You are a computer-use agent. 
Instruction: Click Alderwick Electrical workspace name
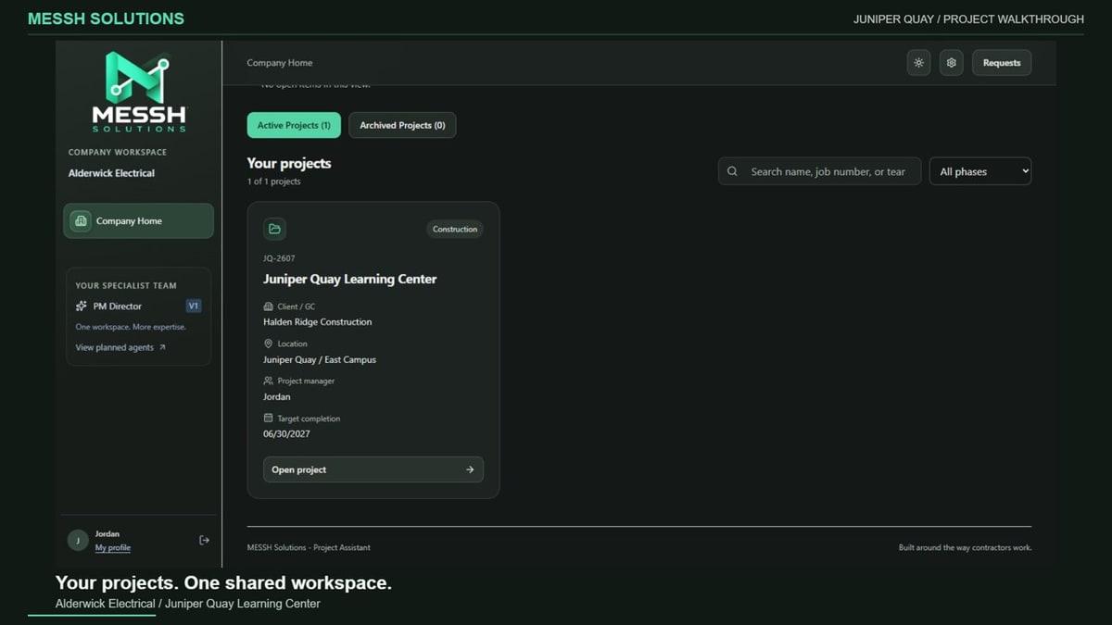tap(111, 173)
